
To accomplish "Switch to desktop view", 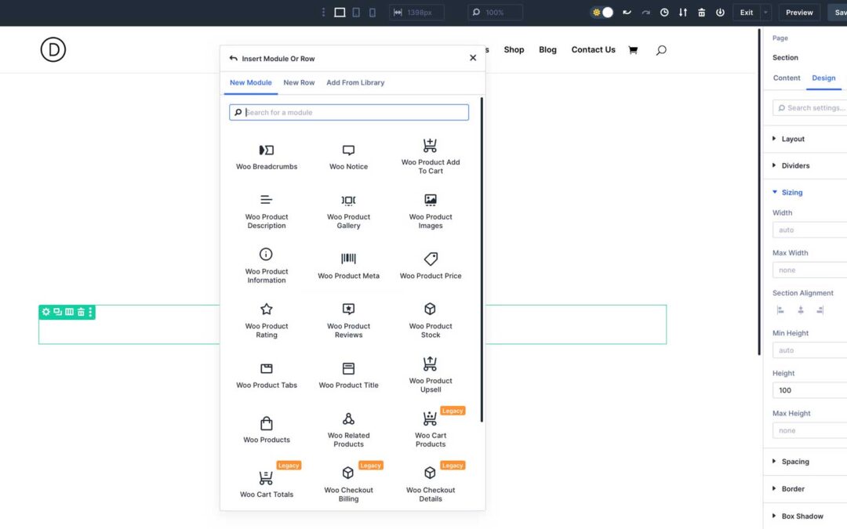I will pyautogui.click(x=340, y=13).
